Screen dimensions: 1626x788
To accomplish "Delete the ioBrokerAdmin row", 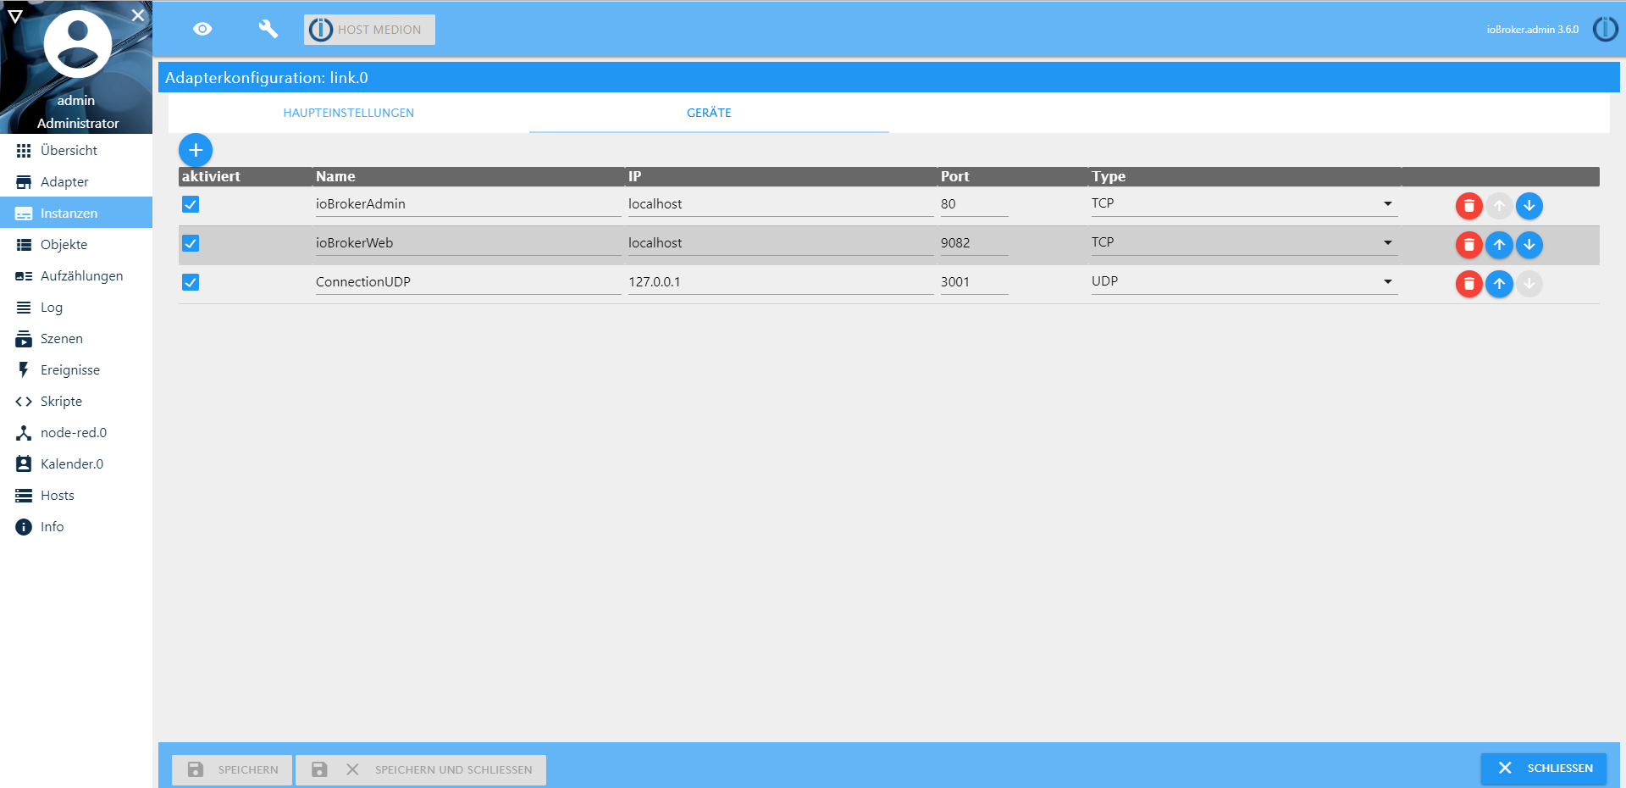I will pos(1468,206).
